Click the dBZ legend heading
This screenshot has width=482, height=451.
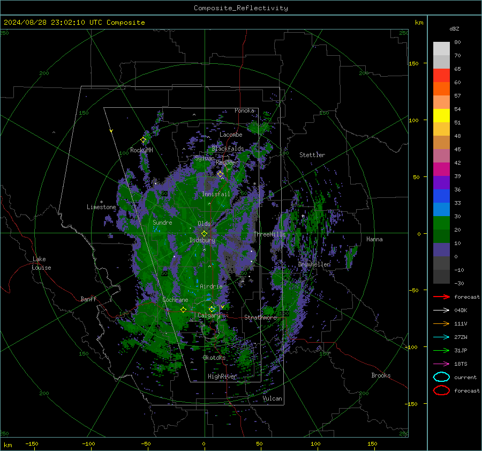click(454, 28)
